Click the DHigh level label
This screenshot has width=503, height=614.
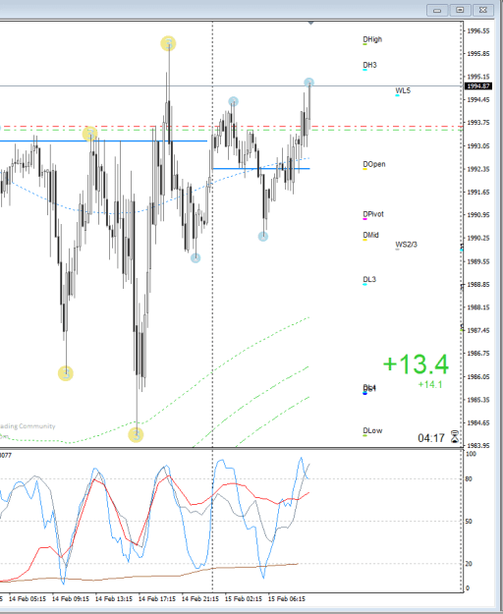tap(372, 39)
